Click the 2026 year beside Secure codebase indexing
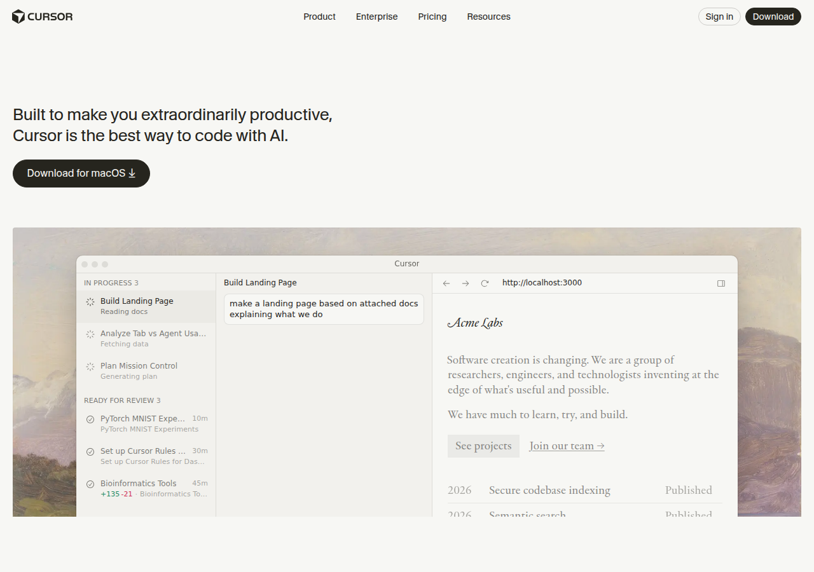 [x=460, y=490]
